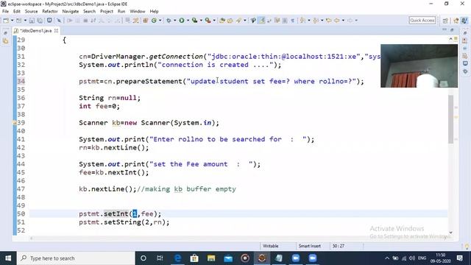Click in the Quick Access field

click(x=422, y=21)
